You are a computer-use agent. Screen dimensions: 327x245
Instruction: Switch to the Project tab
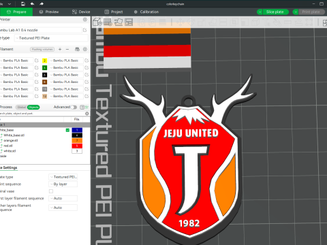click(114, 12)
